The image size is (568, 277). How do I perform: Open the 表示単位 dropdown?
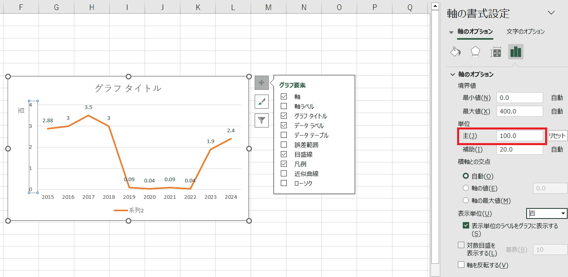click(546, 213)
